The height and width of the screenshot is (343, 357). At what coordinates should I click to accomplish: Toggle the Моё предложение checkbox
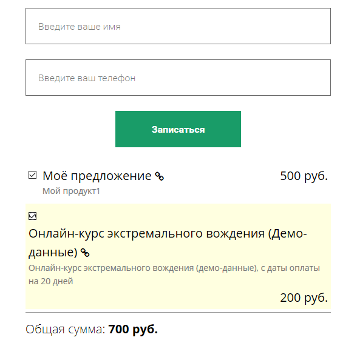click(x=32, y=175)
